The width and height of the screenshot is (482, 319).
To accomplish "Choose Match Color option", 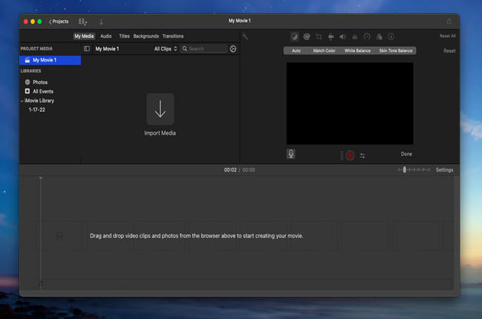I will pos(324,50).
